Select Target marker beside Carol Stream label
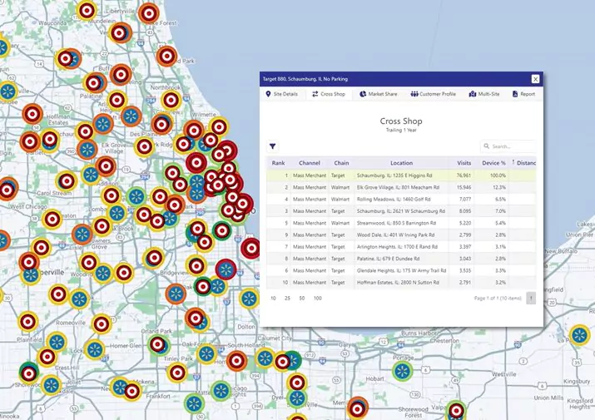This screenshot has height=420, width=595. (x=67, y=181)
